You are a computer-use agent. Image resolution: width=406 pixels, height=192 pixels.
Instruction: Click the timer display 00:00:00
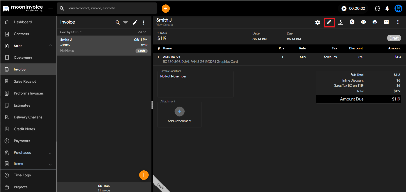click(x=357, y=9)
